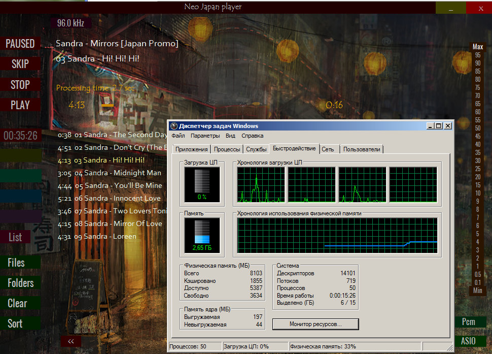Select track 04 Sandra - Midnight Man
492x354 pixels.
tap(109, 173)
